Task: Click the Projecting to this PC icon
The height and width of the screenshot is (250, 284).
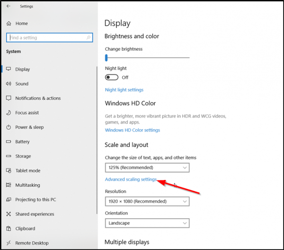Action: pyautogui.click(x=9, y=199)
